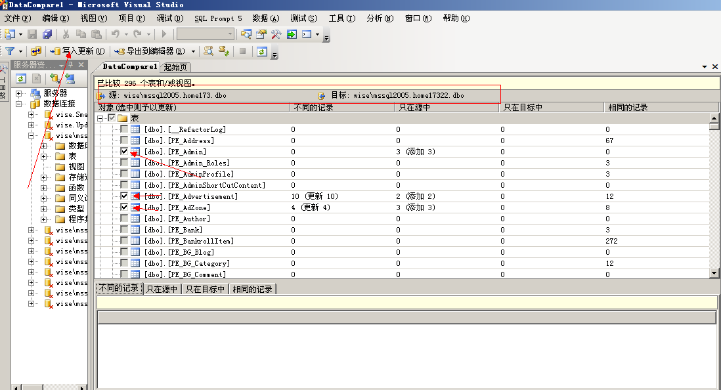
Task: Switch to the 只在源中 tab
Action: (x=162, y=289)
